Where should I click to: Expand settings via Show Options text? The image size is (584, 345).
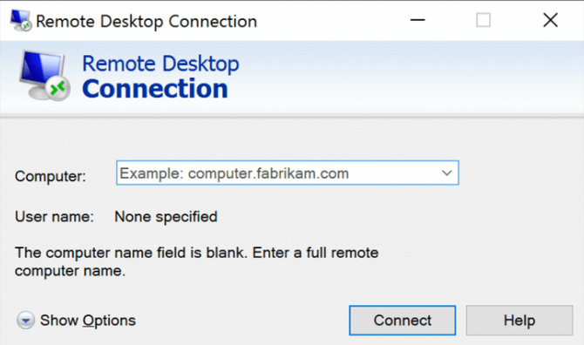click(x=88, y=321)
